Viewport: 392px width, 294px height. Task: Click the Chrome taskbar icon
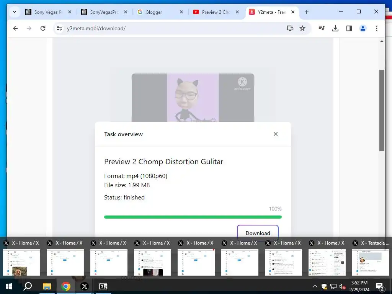(x=66, y=286)
